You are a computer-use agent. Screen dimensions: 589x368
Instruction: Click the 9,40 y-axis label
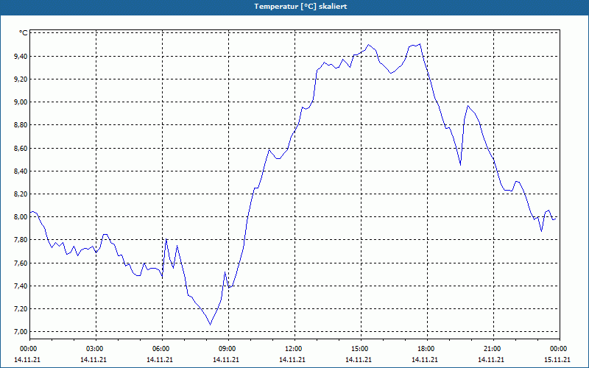21,57
